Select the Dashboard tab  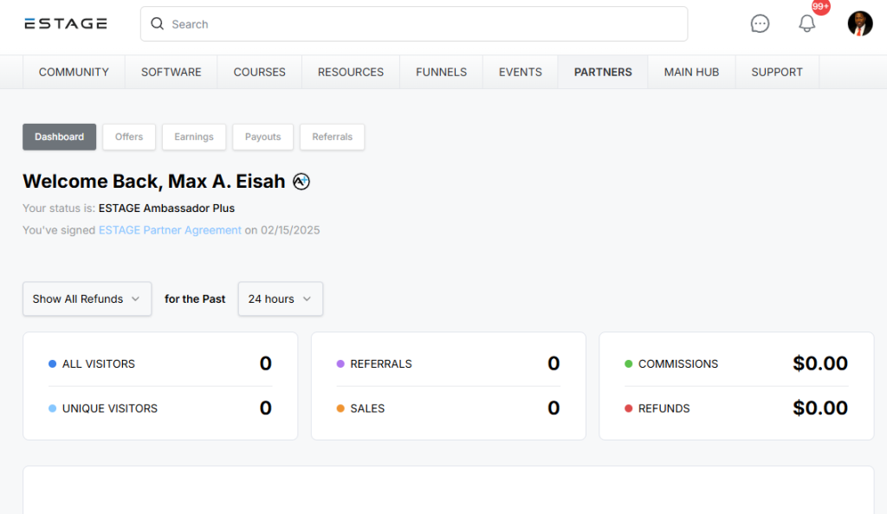tap(60, 137)
